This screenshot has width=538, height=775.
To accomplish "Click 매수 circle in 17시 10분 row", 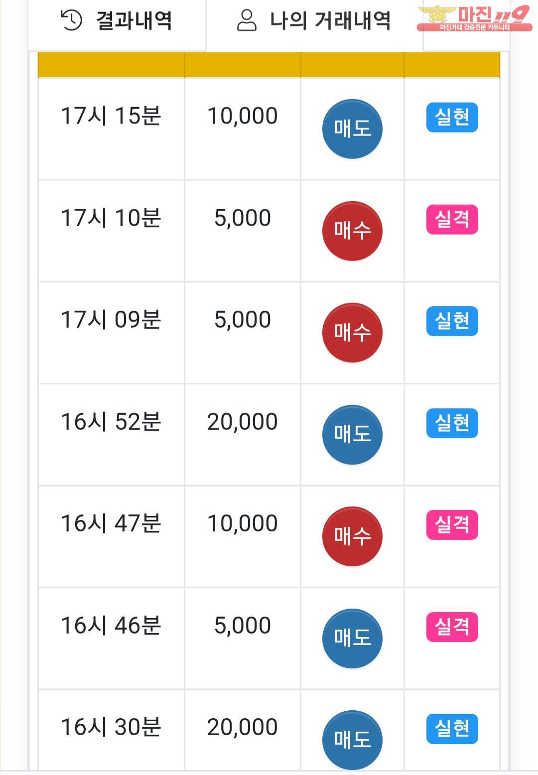I will pos(352,231).
